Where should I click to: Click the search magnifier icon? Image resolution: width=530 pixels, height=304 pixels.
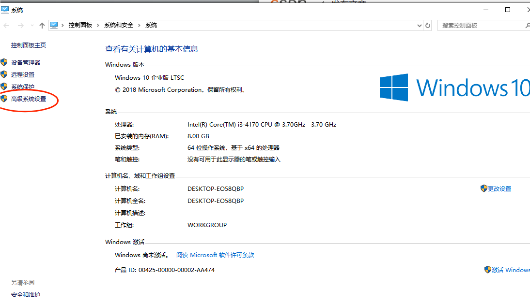click(x=527, y=25)
